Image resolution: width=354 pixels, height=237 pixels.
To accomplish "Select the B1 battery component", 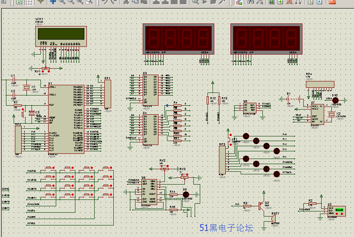I will click(x=294, y=99).
